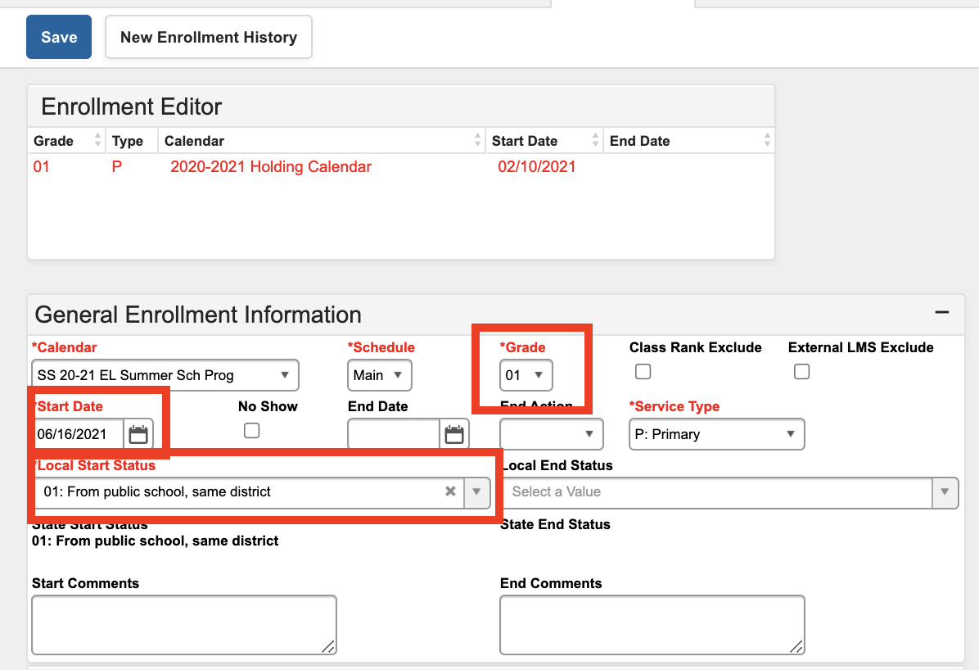This screenshot has height=670, width=979.
Task: Open the Grade dropdown
Action: 526,375
